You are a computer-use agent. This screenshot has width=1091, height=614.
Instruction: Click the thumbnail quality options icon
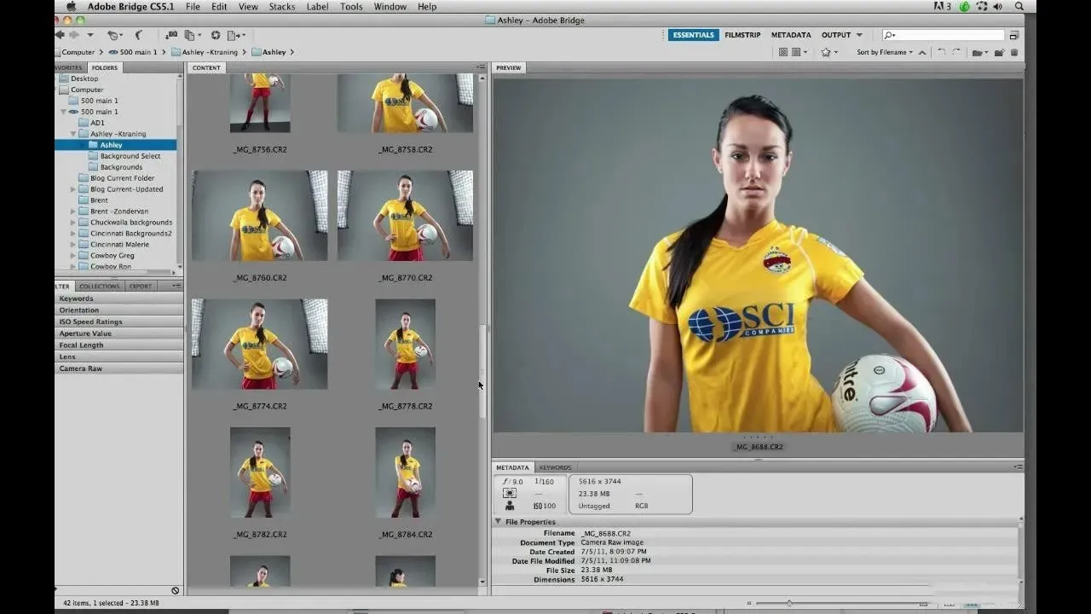pos(783,52)
